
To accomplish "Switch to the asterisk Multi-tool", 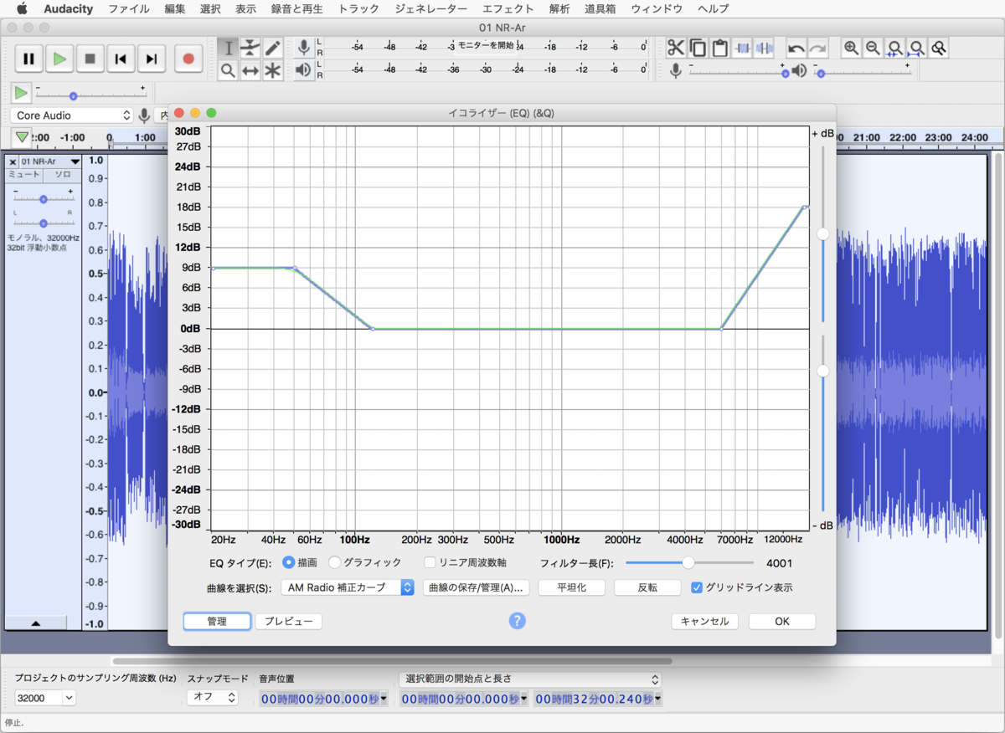I will point(273,71).
